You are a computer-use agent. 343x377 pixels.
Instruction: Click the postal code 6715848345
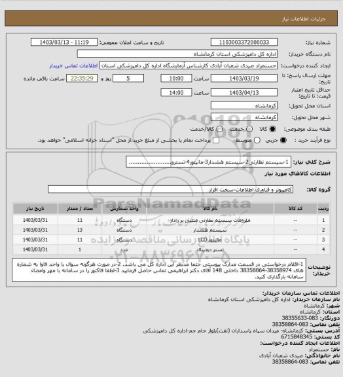297,337
